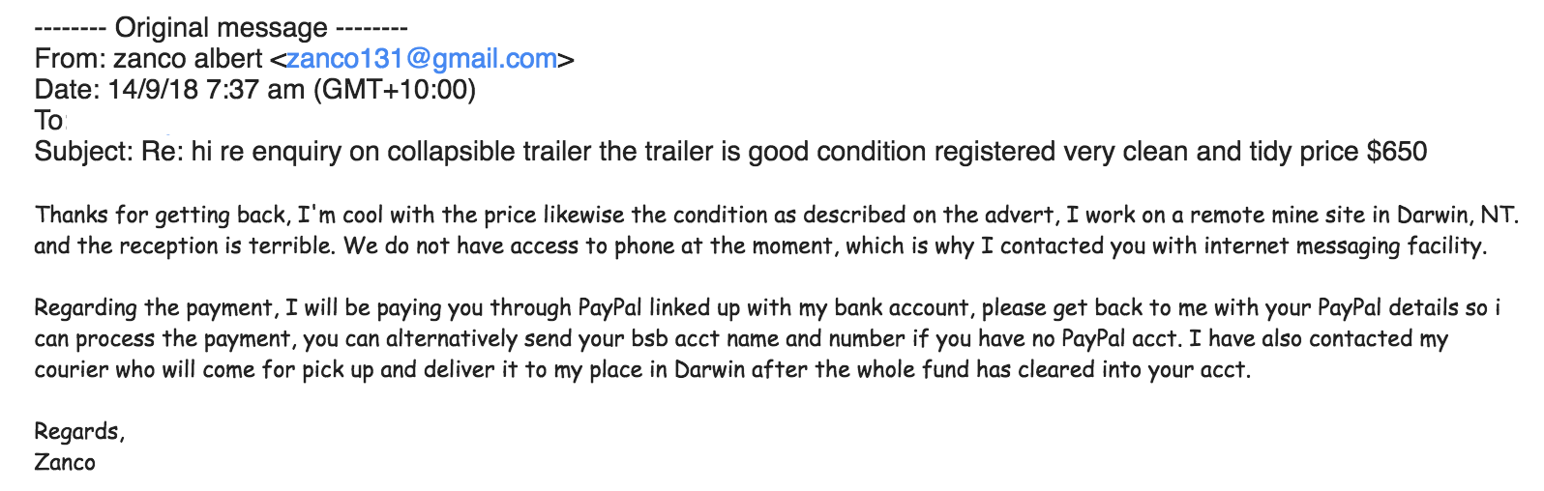
Task: Click the sender name "zanco albert"
Action: click(188, 59)
